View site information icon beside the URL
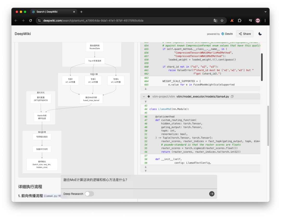Screen dimensions: 281x217 point(39,21)
